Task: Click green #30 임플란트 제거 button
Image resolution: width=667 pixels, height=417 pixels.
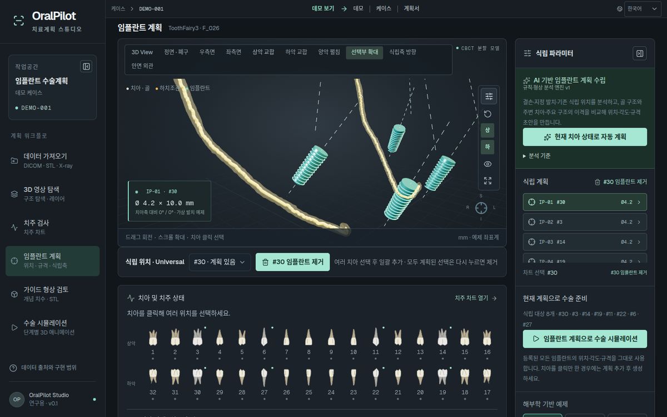Action: [x=292, y=262]
